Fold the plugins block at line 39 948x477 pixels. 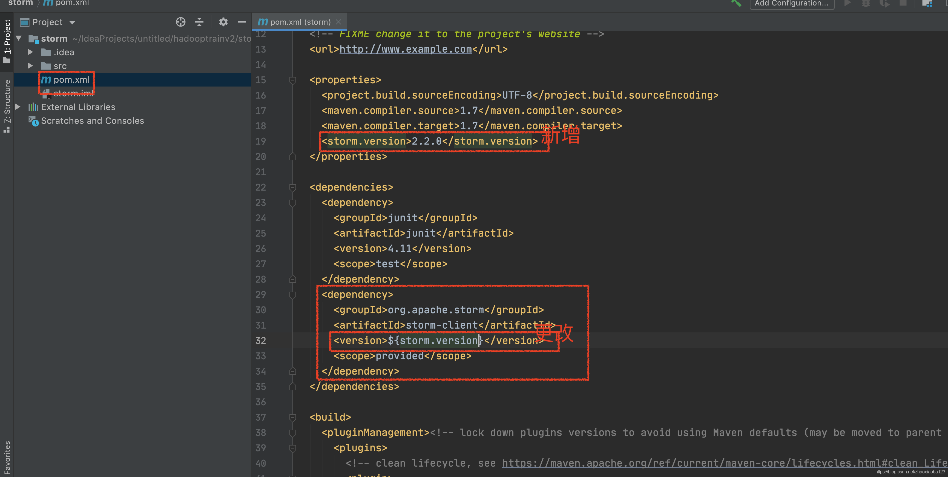(292, 448)
